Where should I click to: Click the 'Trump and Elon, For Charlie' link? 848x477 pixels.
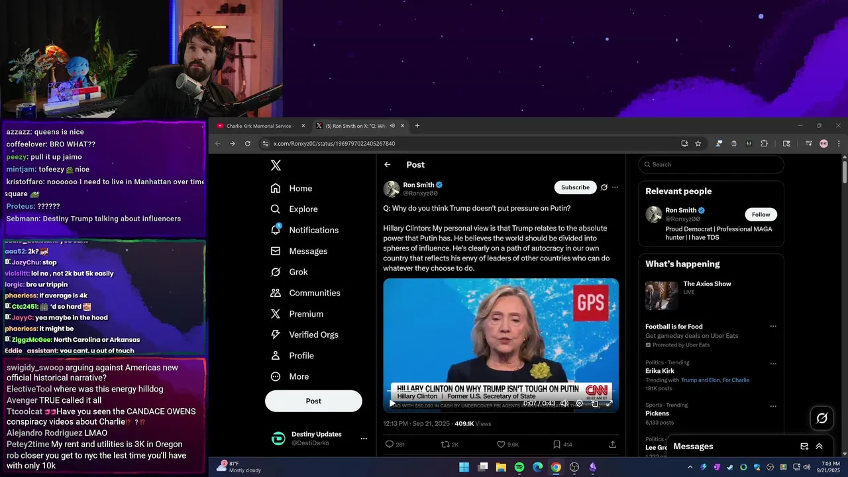[x=715, y=380]
